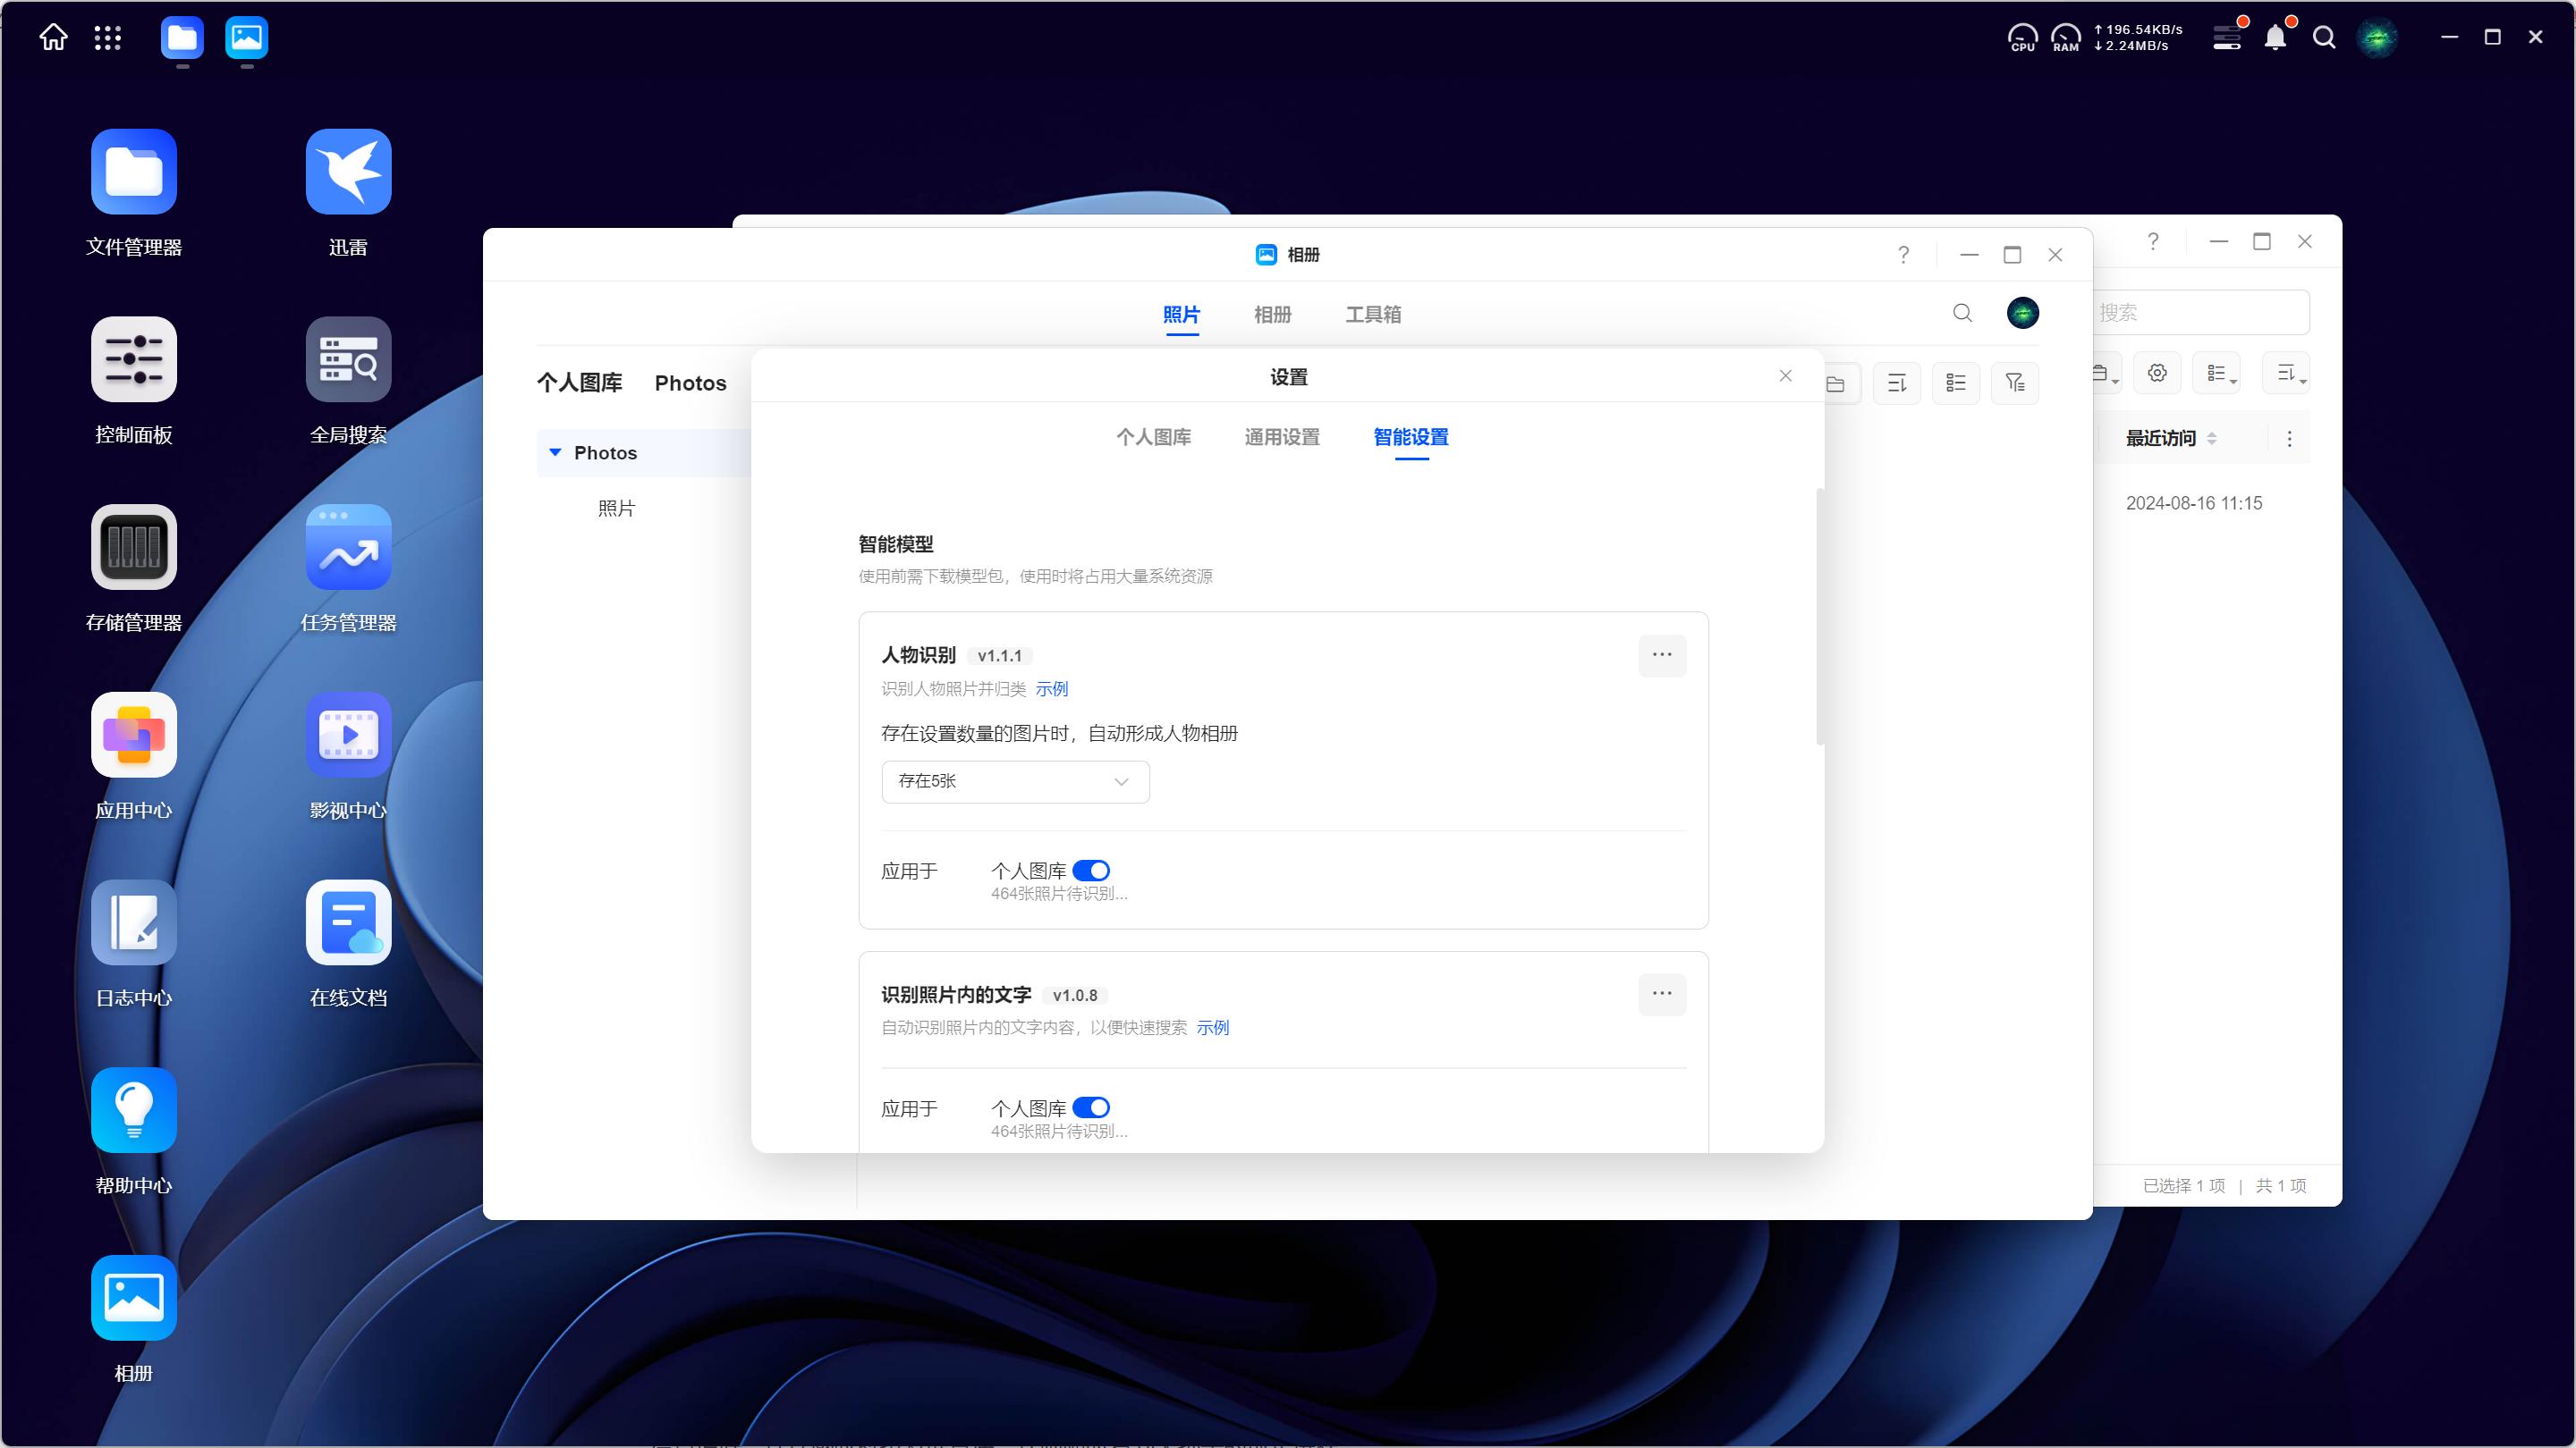Click the folder icon in Photos toolbar
Screen dimensions: 2576x1448
(x=1837, y=383)
